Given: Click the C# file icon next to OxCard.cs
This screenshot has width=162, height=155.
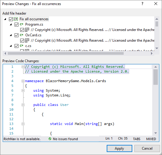Looking at the screenshot, I should [x=21, y=35].
